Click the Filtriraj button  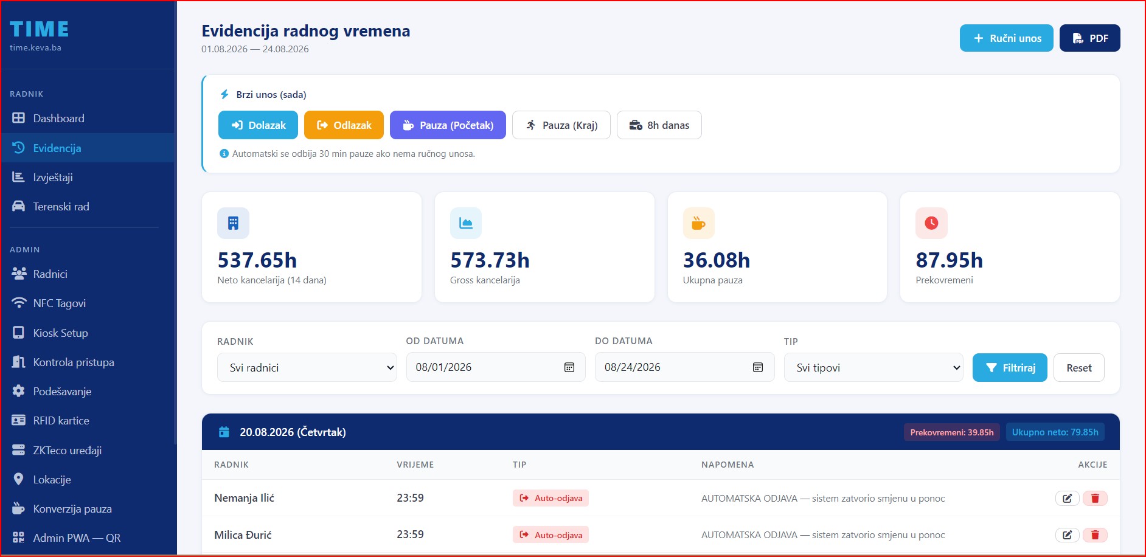pyautogui.click(x=1010, y=367)
